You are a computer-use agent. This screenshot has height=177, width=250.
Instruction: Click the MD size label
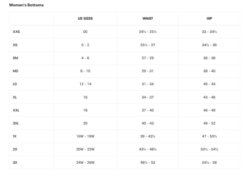coord(15,71)
